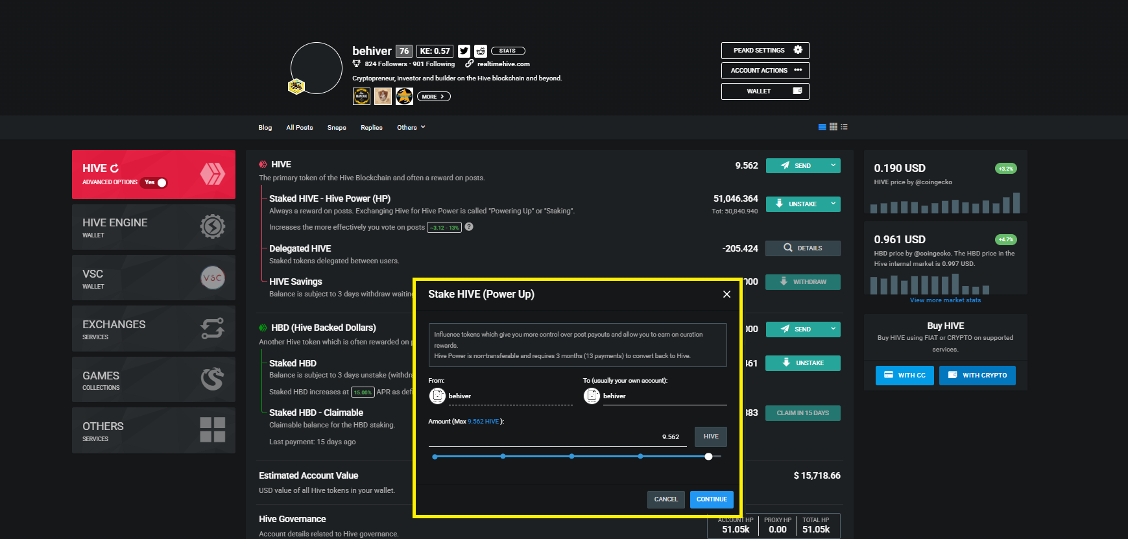
Task: Set the stake slider to its midpoint stop
Action: (x=571, y=457)
